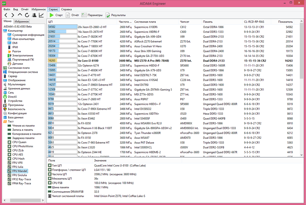The image size is (306, 205).
Task: Click Результаты toolbar button
Action: point(116,15)
